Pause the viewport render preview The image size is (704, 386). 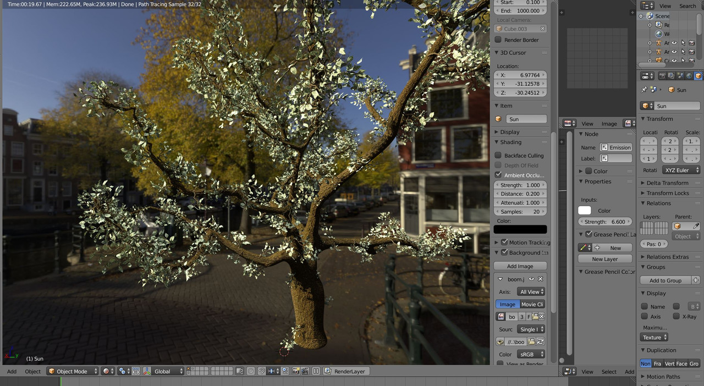[316, 371]
